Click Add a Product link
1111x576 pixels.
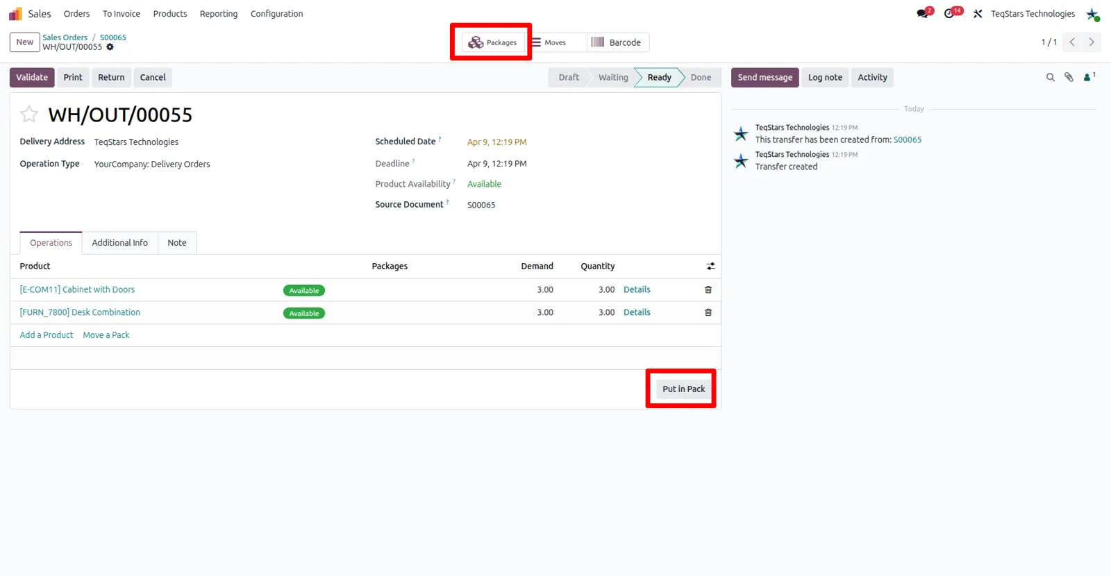coord(47,335)
